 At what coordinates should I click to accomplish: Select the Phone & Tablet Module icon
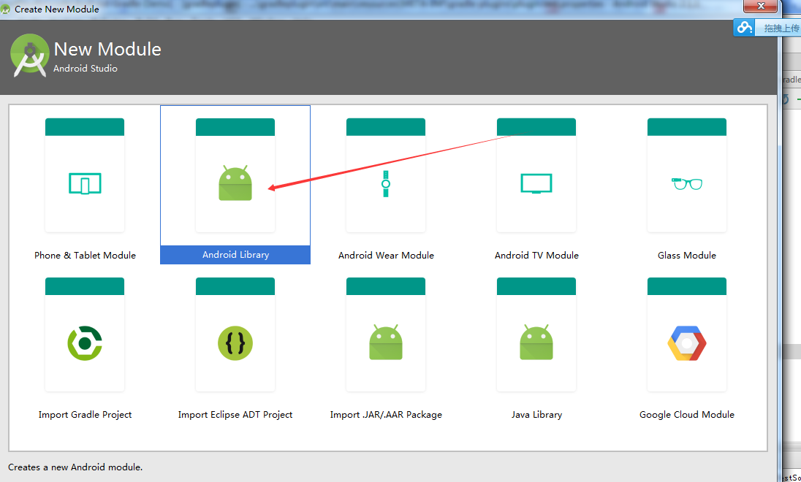[85, 184]
